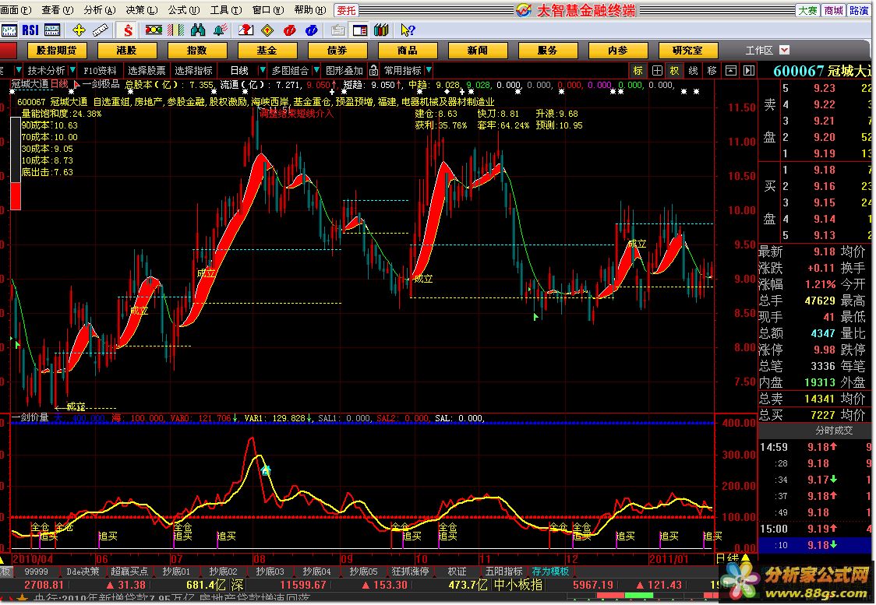Click the grid-cross 田 chart icon
The width and height of the screenshot is (876, 605).
[x=657, y=70]
